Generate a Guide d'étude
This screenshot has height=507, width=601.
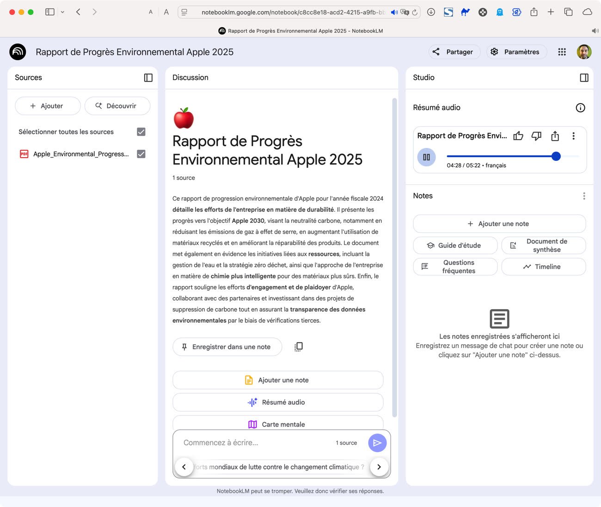[455, 245]
